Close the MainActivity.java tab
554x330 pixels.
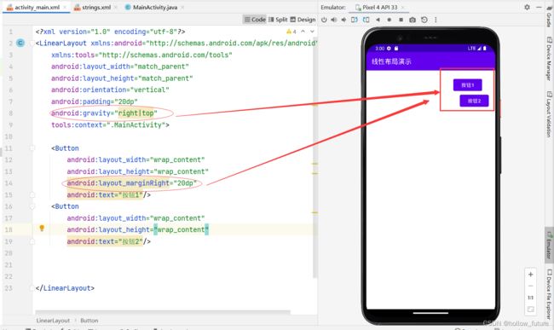click(182, 8)
